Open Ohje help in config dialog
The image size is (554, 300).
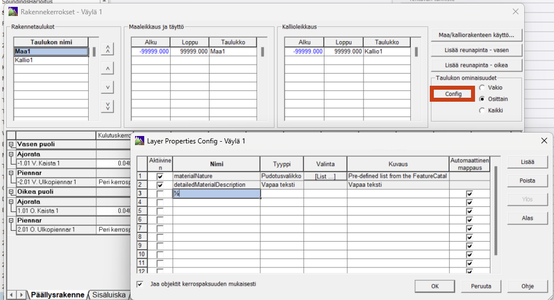point(527,286)
